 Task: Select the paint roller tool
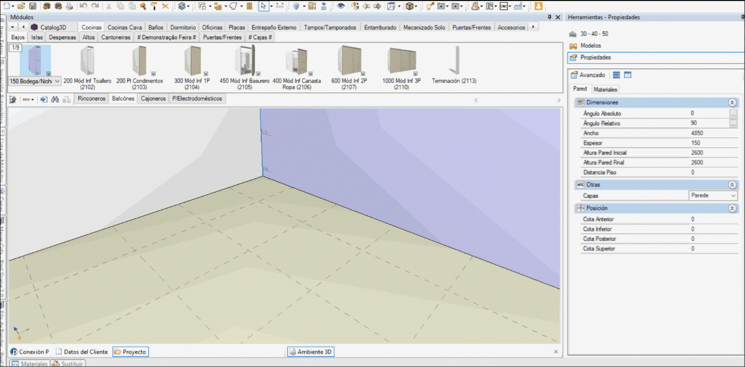point(154,6)
